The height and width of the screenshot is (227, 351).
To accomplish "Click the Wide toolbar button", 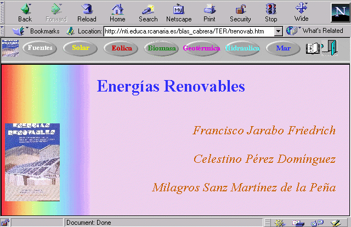I will 301,12.
